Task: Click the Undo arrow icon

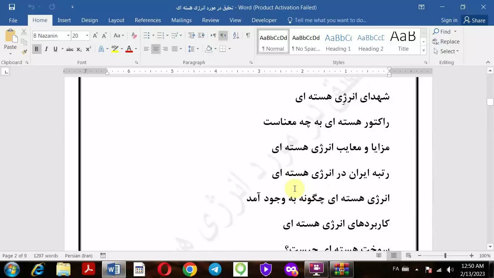Action: 31,7
